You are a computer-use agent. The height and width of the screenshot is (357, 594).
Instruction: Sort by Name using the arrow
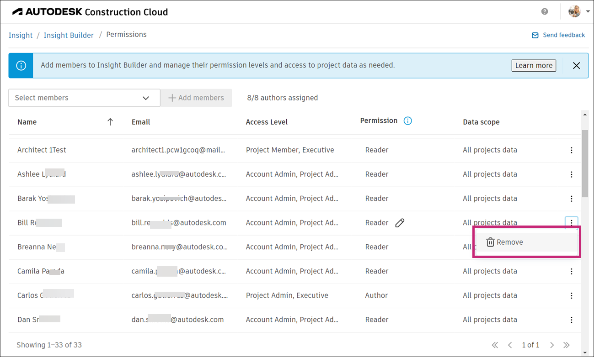[110, 122]
